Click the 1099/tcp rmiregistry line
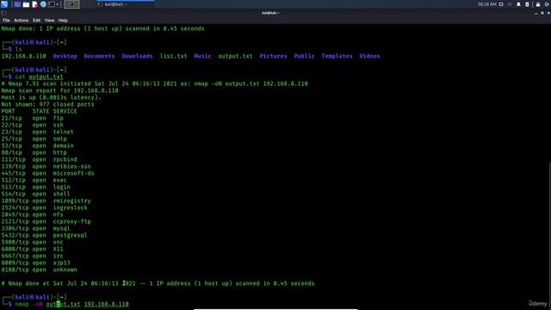551x310 pixels. [x=46, y=201]
